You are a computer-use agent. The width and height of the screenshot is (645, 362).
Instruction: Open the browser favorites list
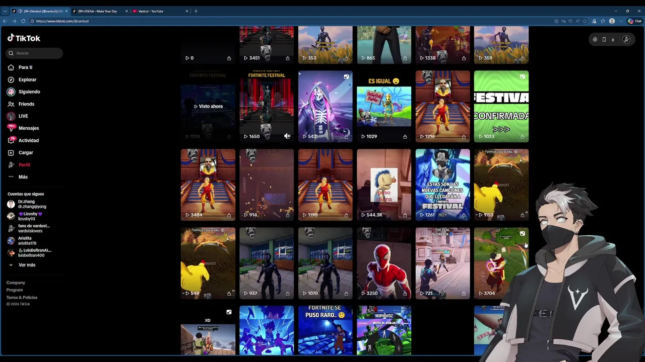pyautogui.click(x=603, y=21)
